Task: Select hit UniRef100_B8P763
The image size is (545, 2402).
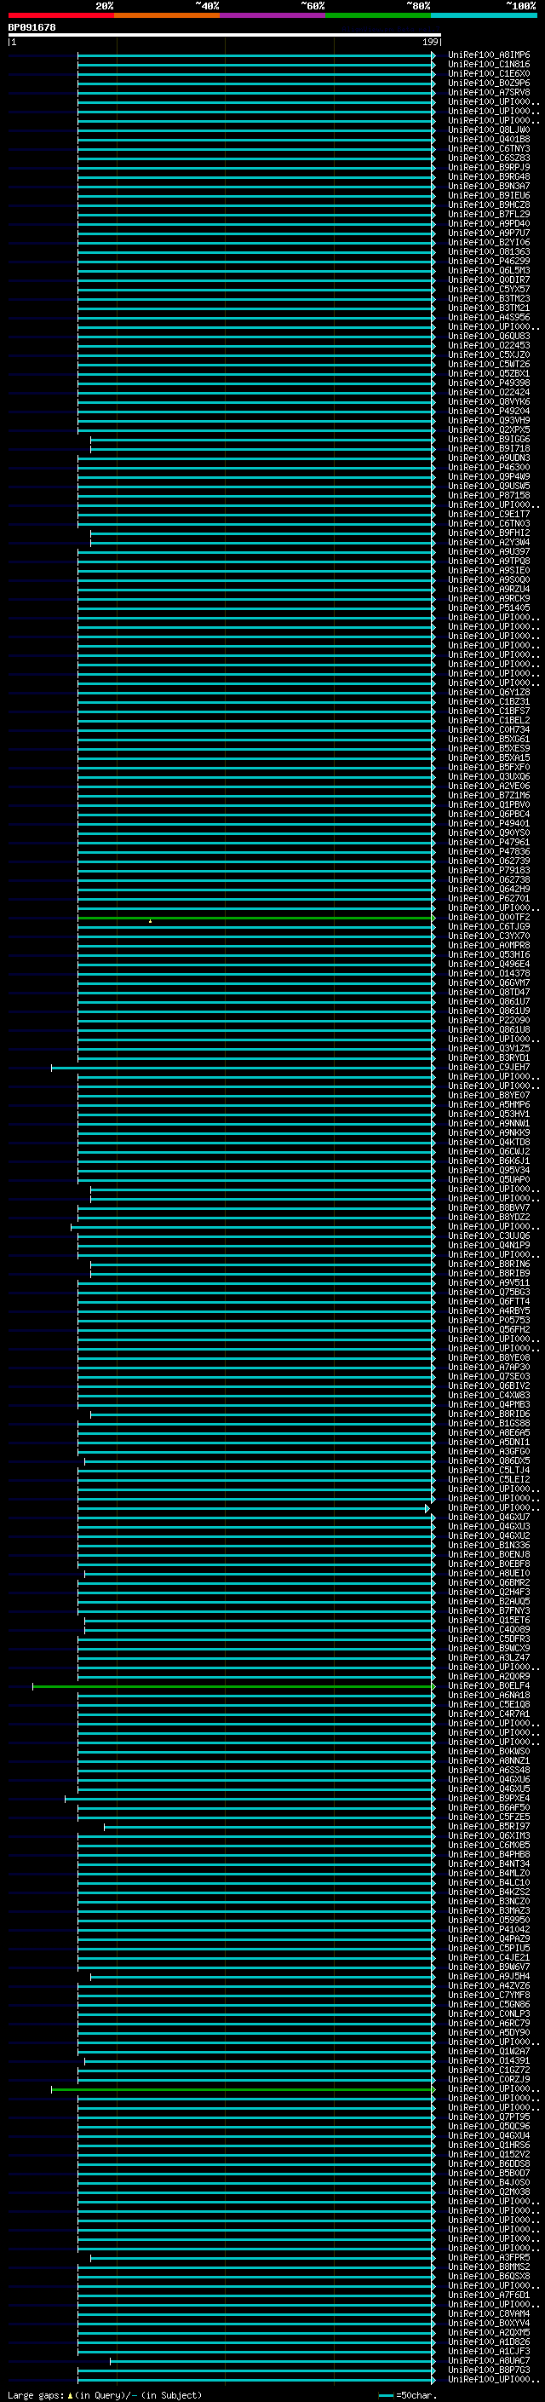Action: coord(489,2370)
